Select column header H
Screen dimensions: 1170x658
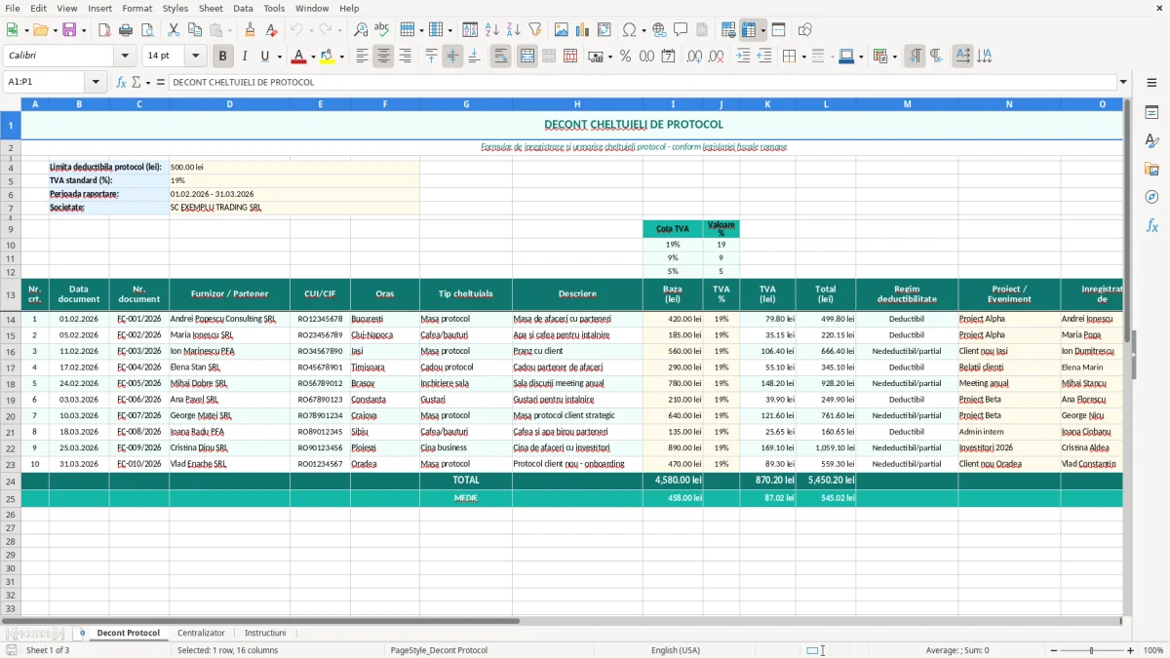tap(577, 104)
